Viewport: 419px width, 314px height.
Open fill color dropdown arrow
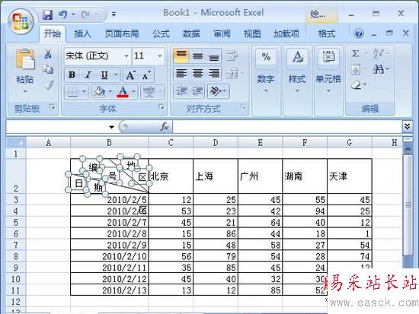coord(110,92)
